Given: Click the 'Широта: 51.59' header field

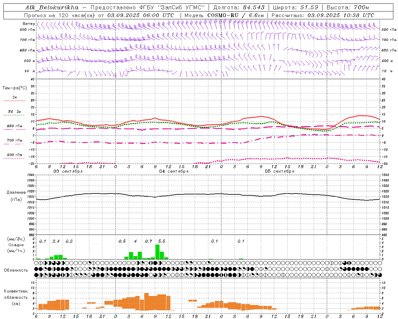Looking at the screenshot, I should tap(296, 7).
